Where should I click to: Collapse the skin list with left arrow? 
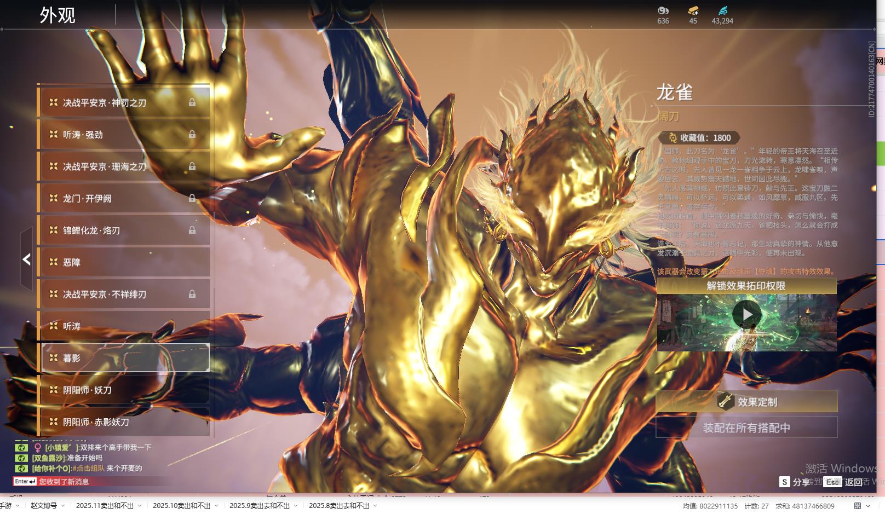click(26, 259)
